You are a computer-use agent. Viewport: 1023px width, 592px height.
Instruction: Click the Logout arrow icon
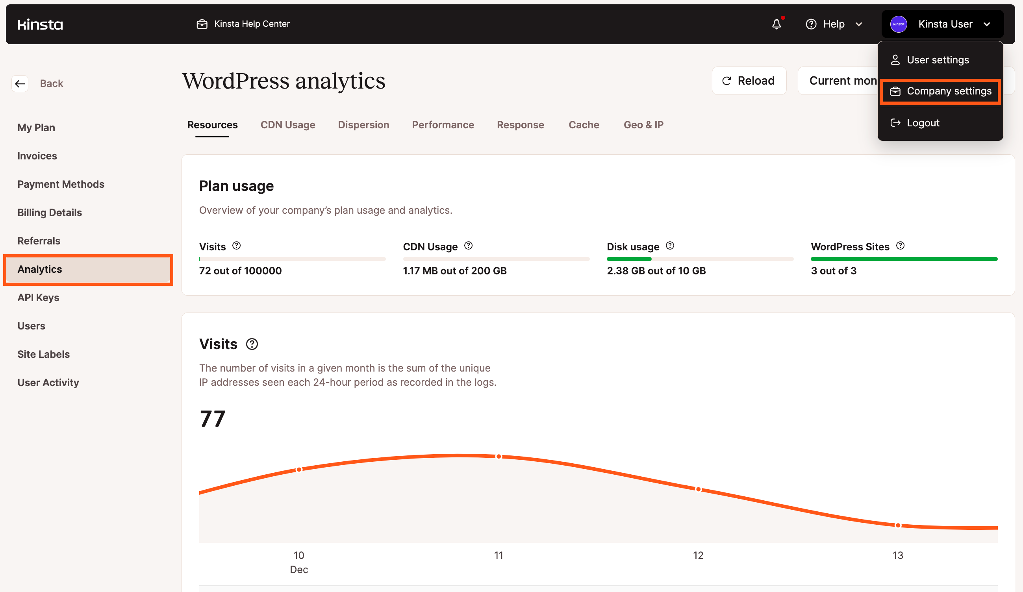tap(895, 122)
